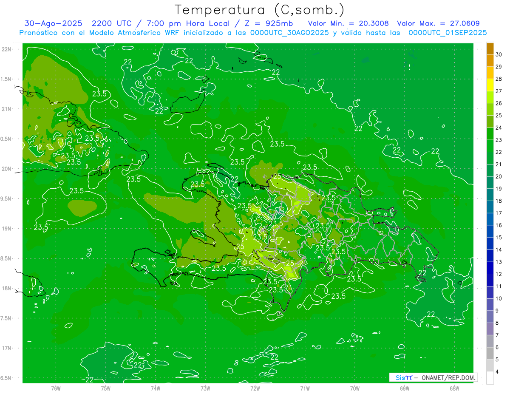The image size is (510, 394).
Task: Click the '21N' latitude axis label
Action: [6, 109]
